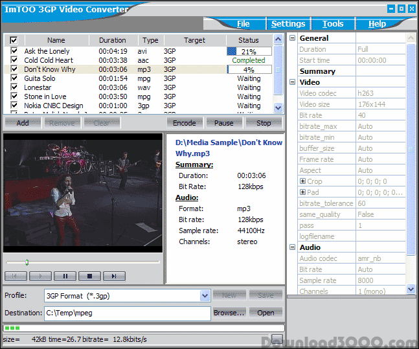
Task: Select the Guita Solo row
Action: [x=139, y=78]
